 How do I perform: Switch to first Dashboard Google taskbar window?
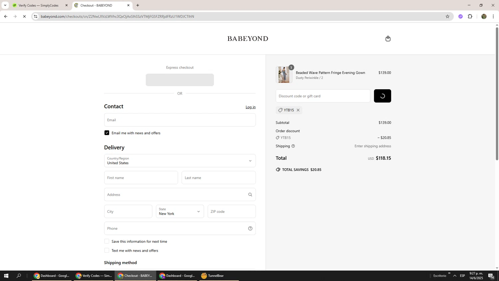(x=52, y=276)
